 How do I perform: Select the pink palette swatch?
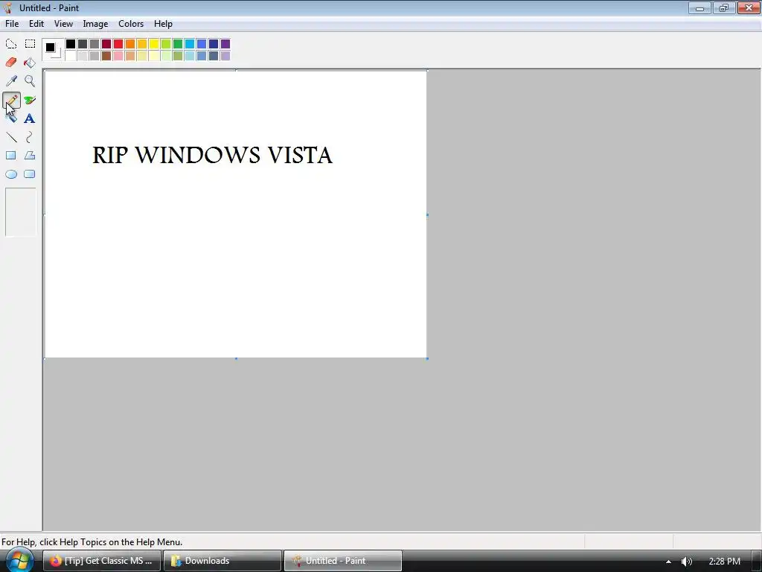118,56
